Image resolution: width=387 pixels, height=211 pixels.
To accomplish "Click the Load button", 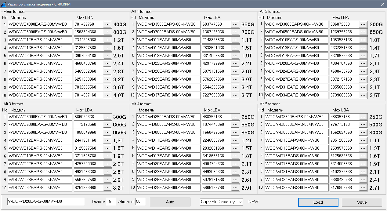I will pos(318,202).
